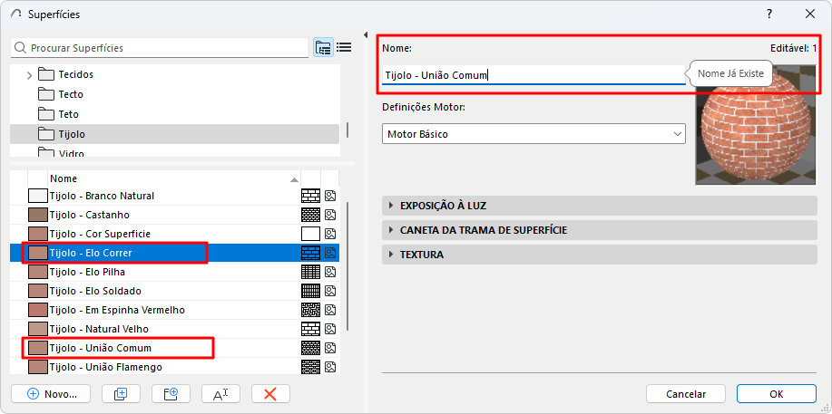Click the Novo... button

pos(51,394)
